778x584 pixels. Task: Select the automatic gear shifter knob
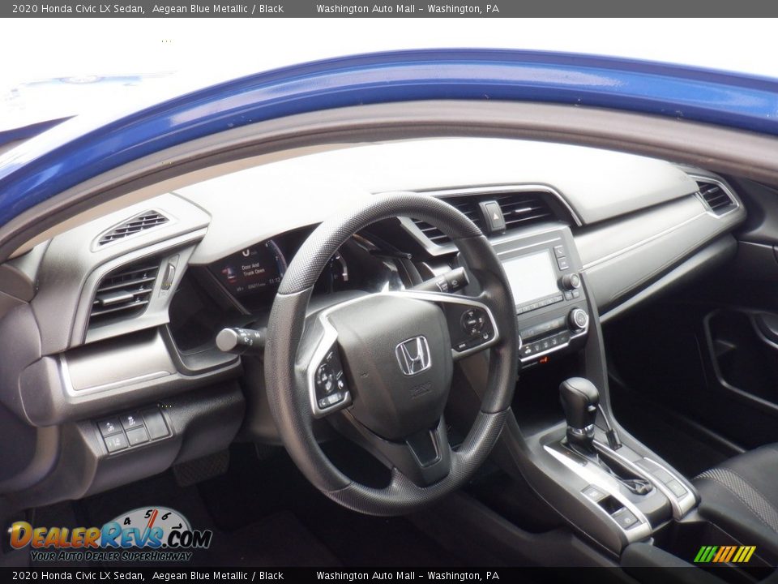click(x=579, y=401)
